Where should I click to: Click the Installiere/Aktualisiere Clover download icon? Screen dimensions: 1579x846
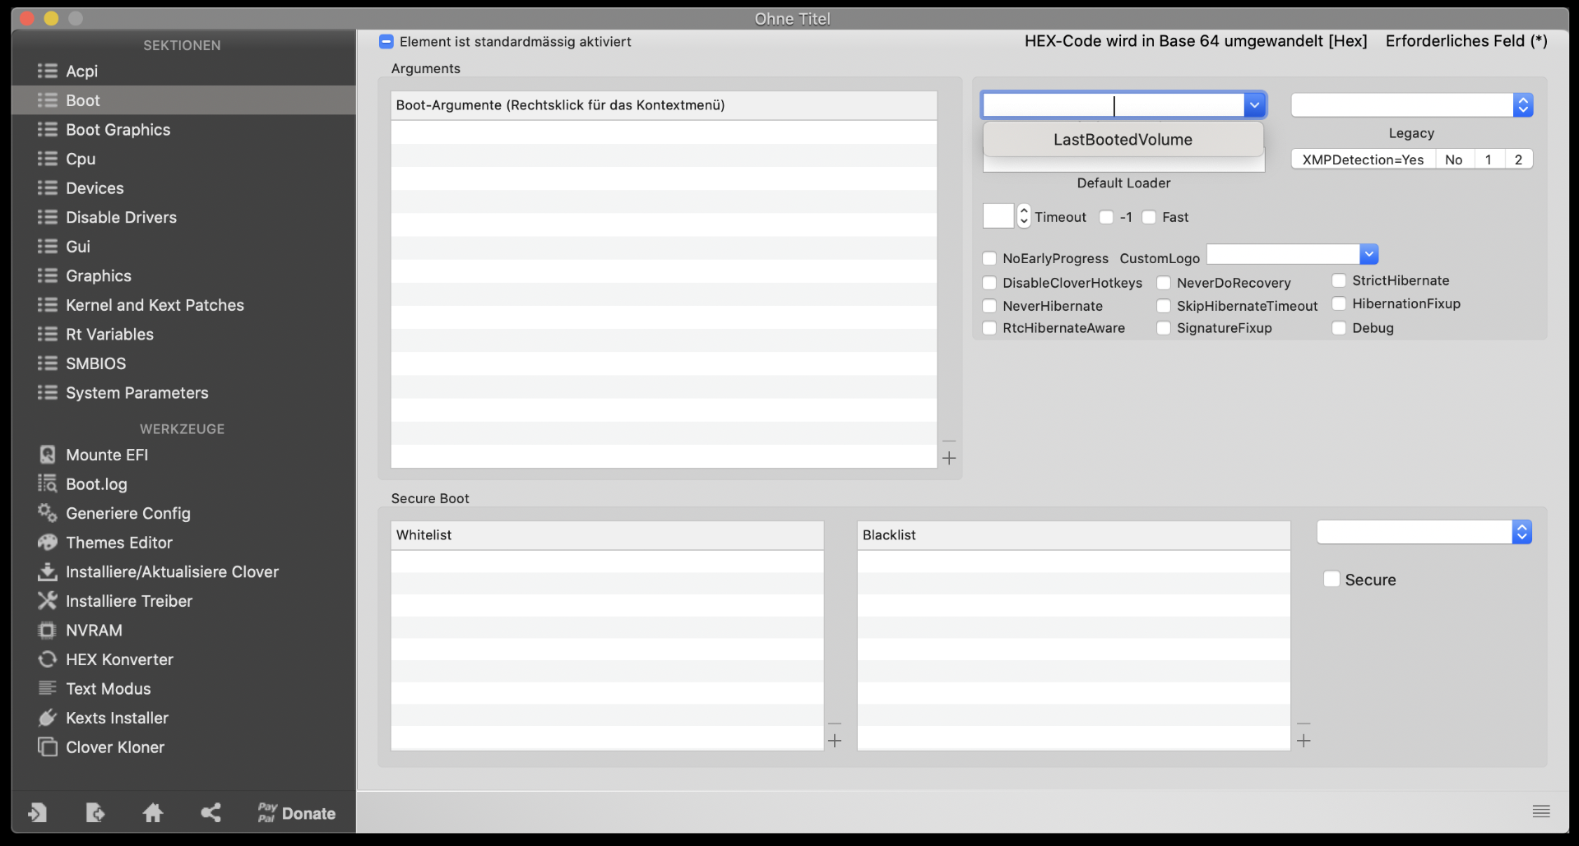pos(48,571)
